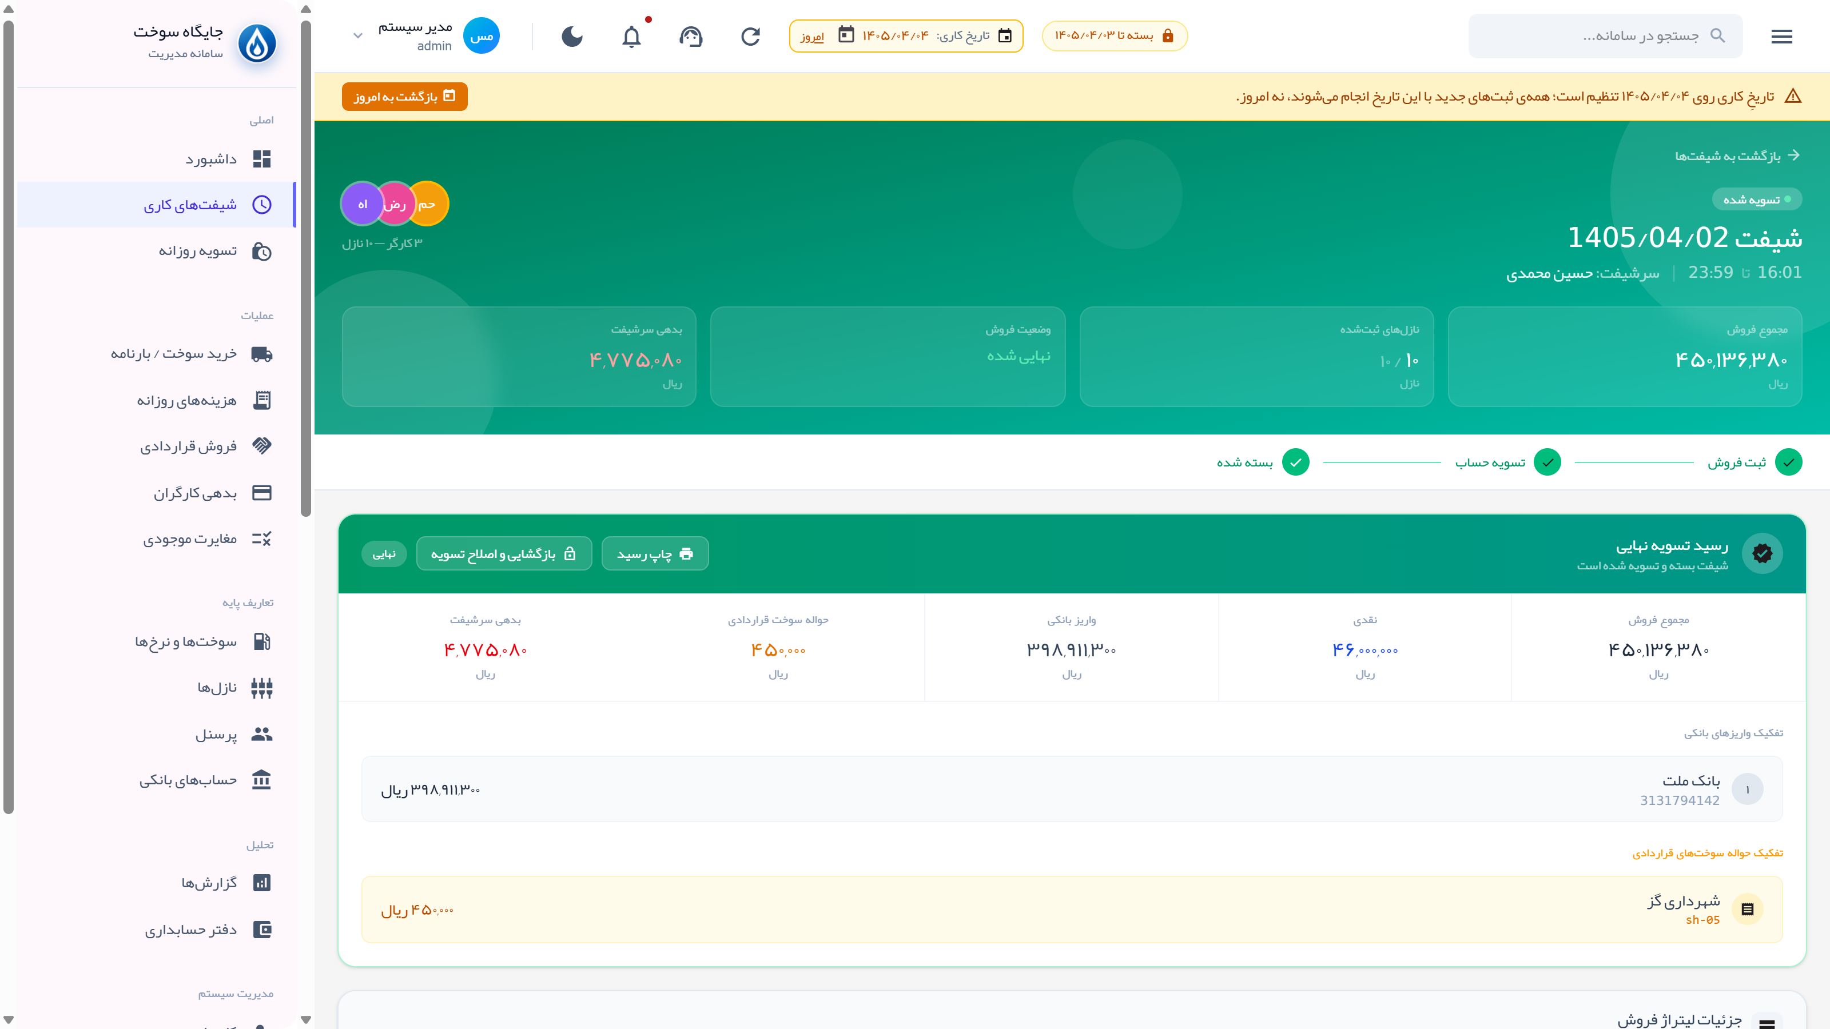The image size is (1830, 1029).
Task: Click بازگشت به امروز button
Action: pyautogui.click(x=404, y=97)
